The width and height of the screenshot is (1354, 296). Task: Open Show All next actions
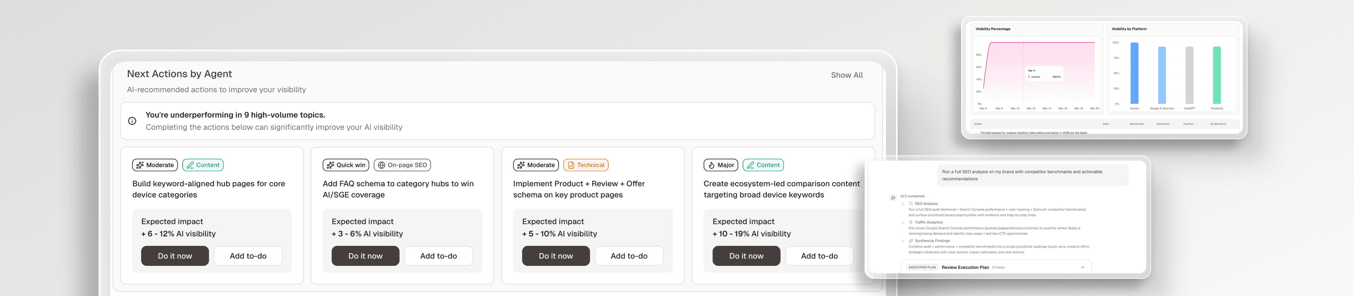847,76
